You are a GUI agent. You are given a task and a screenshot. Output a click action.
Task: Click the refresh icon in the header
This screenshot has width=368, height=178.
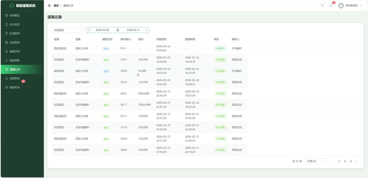323,5
